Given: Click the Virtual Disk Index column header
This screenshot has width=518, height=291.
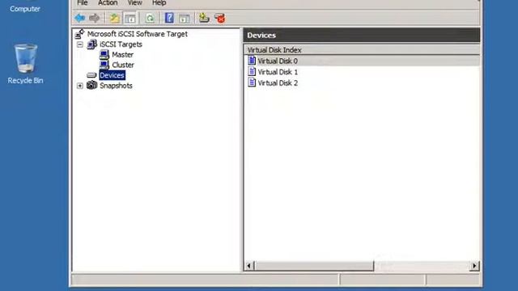Looking at the screenshot, I should click(x=362, y=50).
